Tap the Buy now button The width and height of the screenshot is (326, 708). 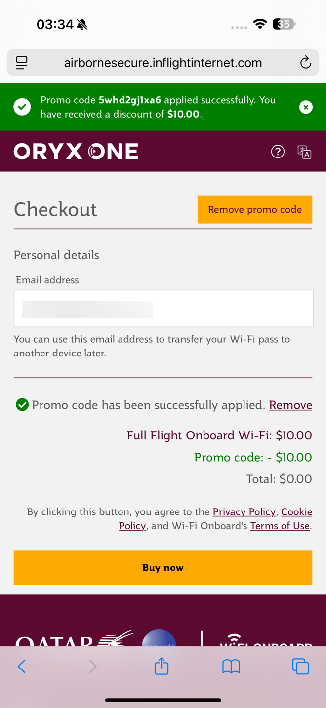pos(163,568)
